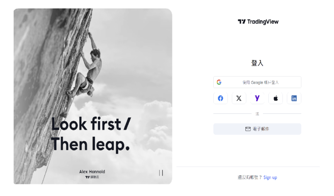
Task: Open the Sign up link
Action: coord(270,177)
